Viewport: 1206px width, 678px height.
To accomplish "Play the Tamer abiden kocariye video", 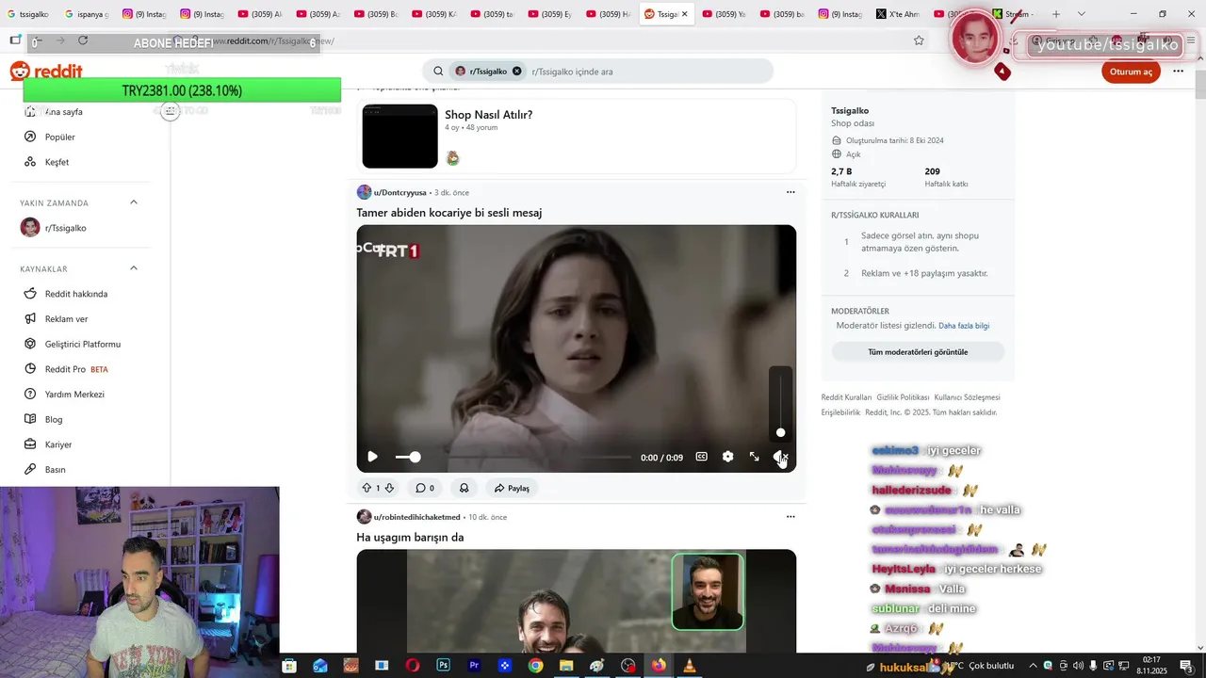I will click(372, 457).
